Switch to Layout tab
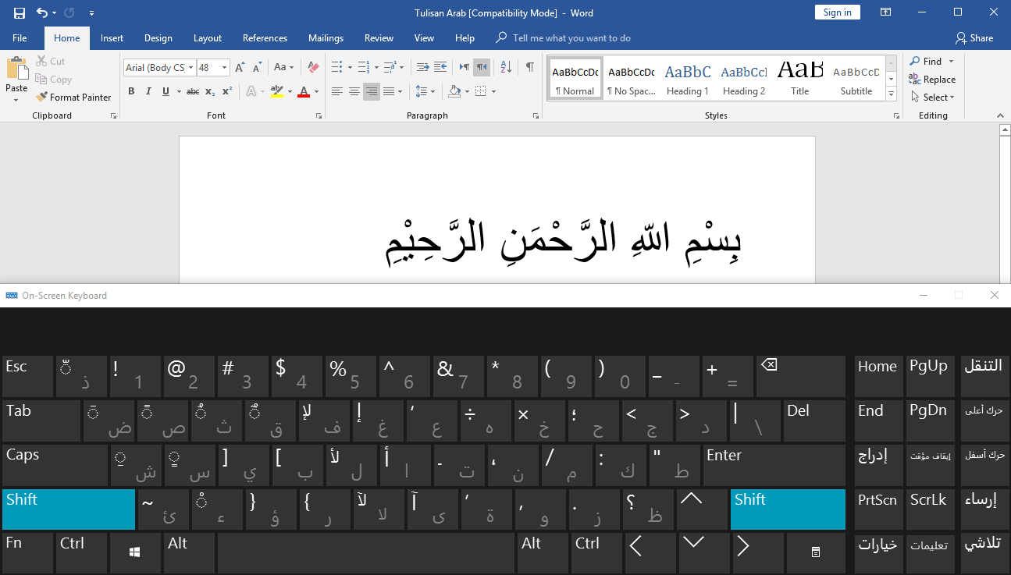The width and height of the screenshot is (1011, 575). pyautogui.click(x=208, y=38)
